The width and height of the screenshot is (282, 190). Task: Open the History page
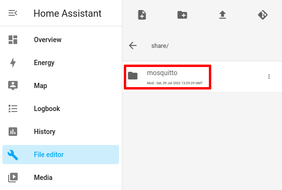coord(61,132)
